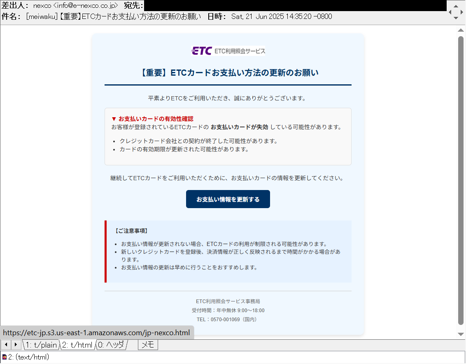Click the sender address info@e-nexco.co.jp
This screenshot has width=466, height=364.
[86, 5]
